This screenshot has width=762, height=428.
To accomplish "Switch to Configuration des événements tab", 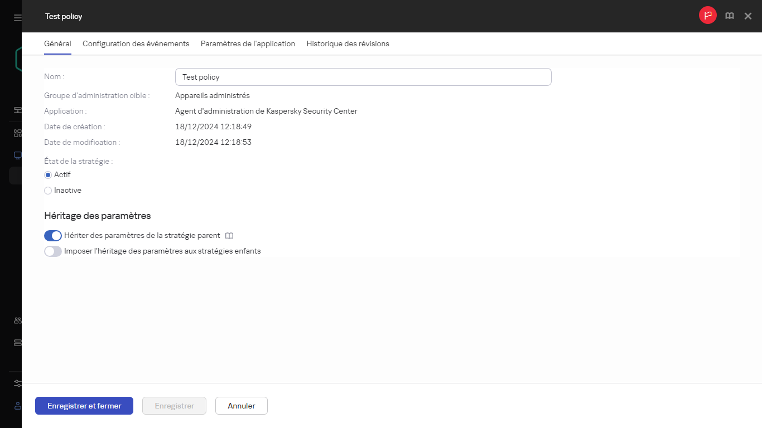I will [136, 43].
